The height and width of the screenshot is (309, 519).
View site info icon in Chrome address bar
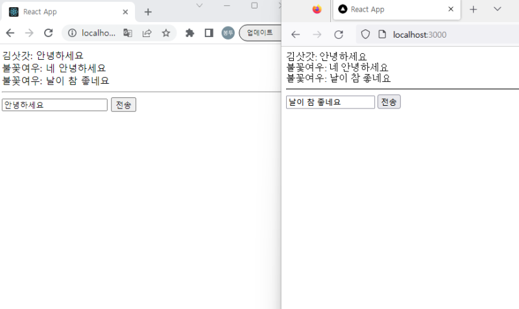click(72, 33)
